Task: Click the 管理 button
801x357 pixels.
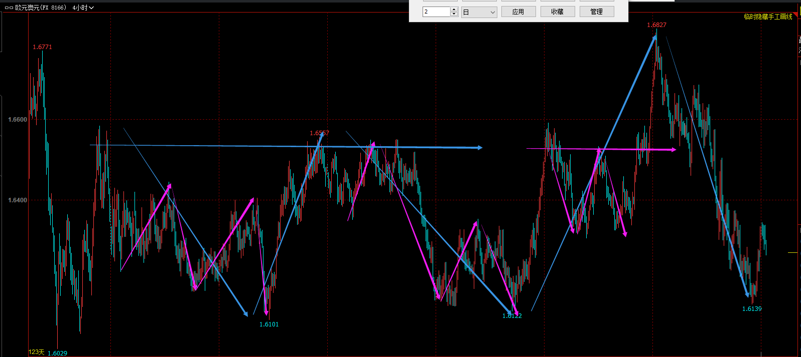Action: [x=597, y=12]
